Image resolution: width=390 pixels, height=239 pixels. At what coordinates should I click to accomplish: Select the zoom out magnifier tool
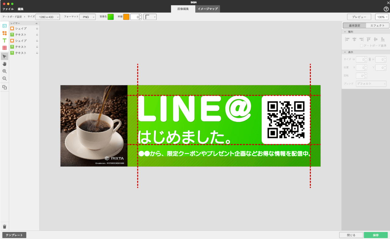click(5, 79)
